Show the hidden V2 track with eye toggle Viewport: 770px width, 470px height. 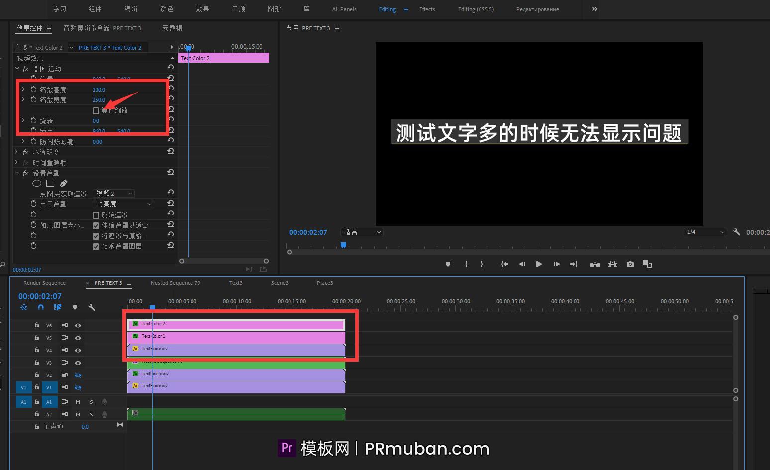point(78,375)
